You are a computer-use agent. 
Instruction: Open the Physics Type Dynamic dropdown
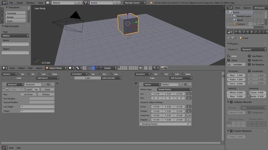tap(253, 50)
